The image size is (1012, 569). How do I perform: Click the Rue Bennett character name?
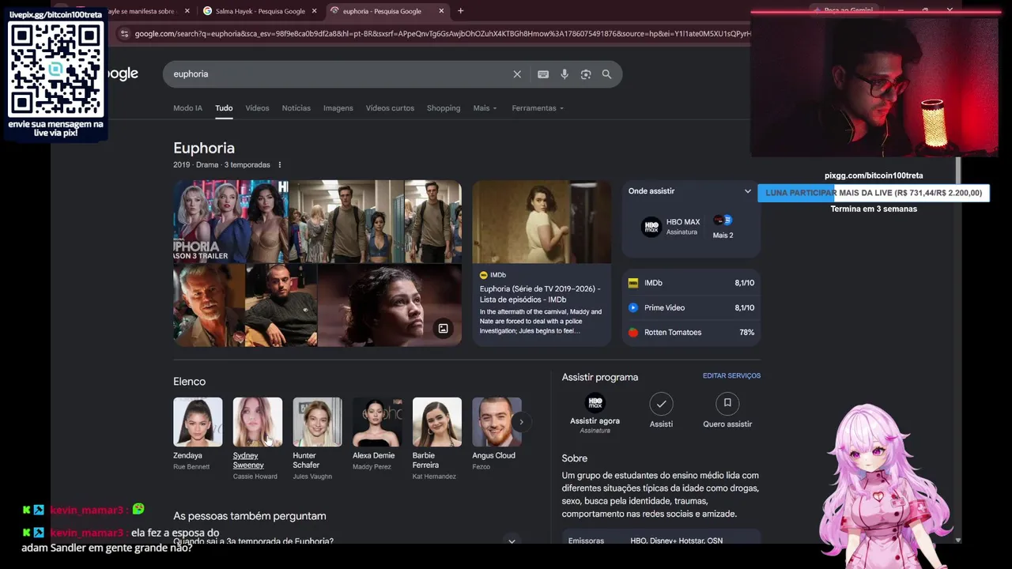tap(191, 467)
